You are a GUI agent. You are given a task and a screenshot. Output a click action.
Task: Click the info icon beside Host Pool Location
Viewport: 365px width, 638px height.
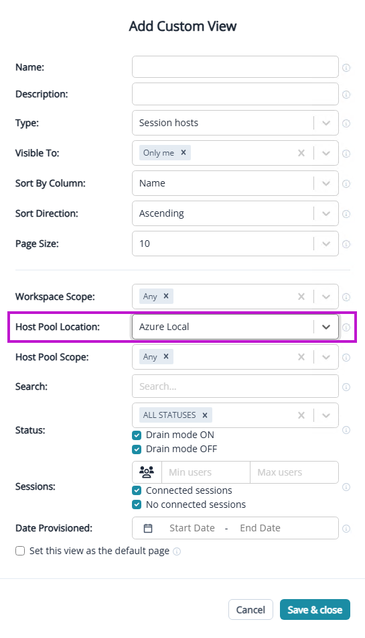[346, 327]
